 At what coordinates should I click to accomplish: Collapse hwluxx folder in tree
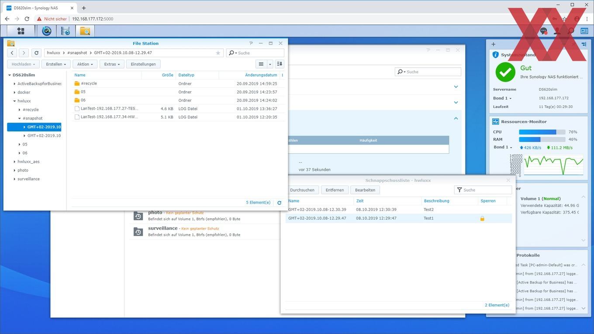tap(14, 101)
